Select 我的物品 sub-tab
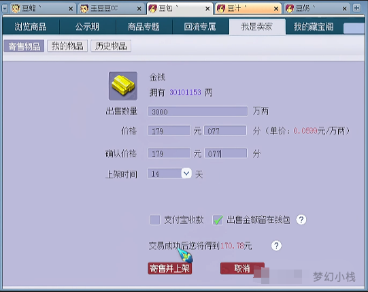The width and height of the screenshot is (368, 292). coord(67,46)
